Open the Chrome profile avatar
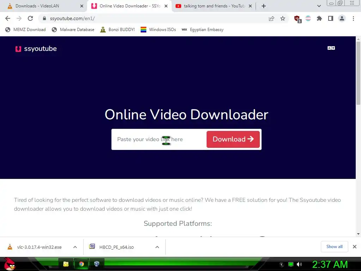 click(x=342, y=18)
